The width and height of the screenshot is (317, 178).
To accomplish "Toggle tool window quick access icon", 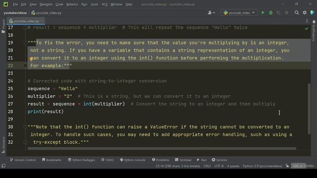I will coord(3,166).
